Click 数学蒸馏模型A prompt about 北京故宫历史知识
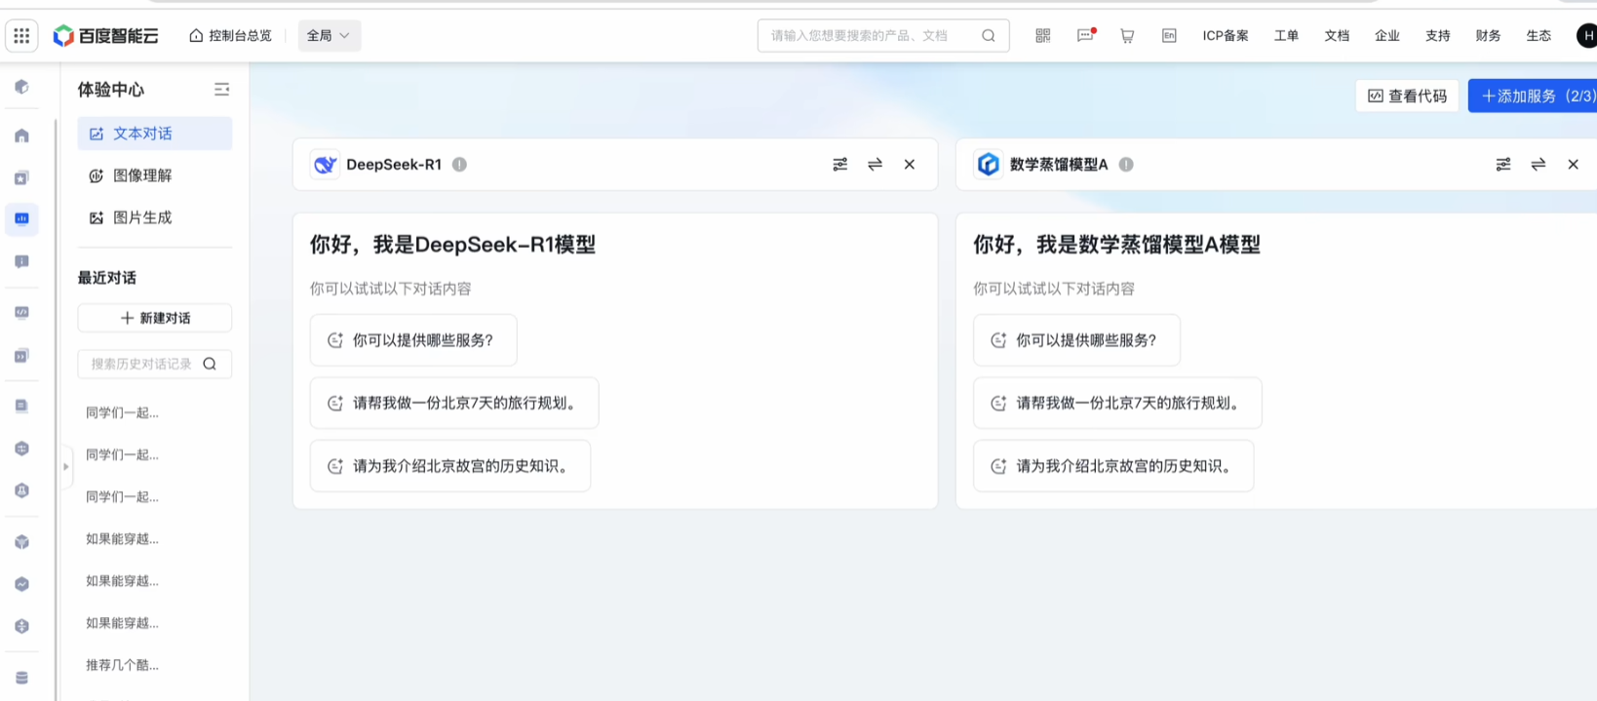 click(1113, 466)
